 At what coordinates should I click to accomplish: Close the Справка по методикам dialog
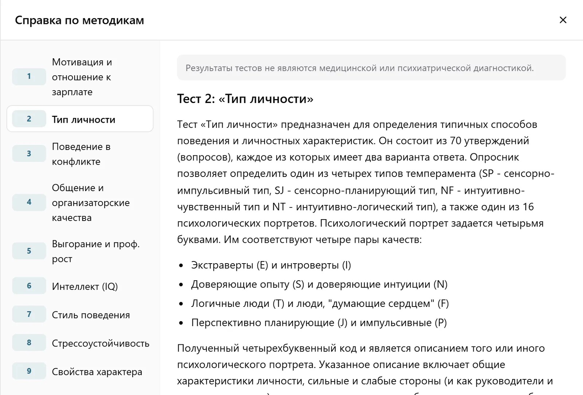(x=563, y=20)
